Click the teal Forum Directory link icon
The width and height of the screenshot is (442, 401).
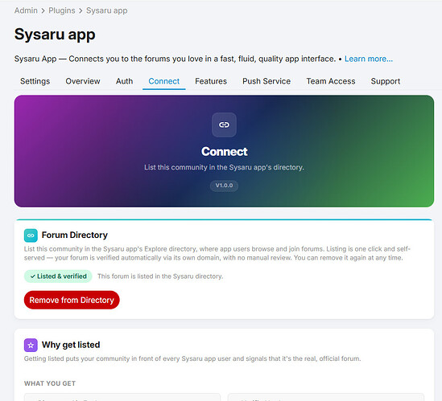[x=31, y=235]
